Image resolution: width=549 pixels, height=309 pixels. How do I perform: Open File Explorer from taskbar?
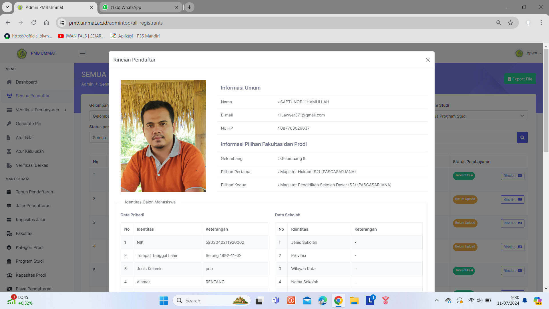coord(354,301)
